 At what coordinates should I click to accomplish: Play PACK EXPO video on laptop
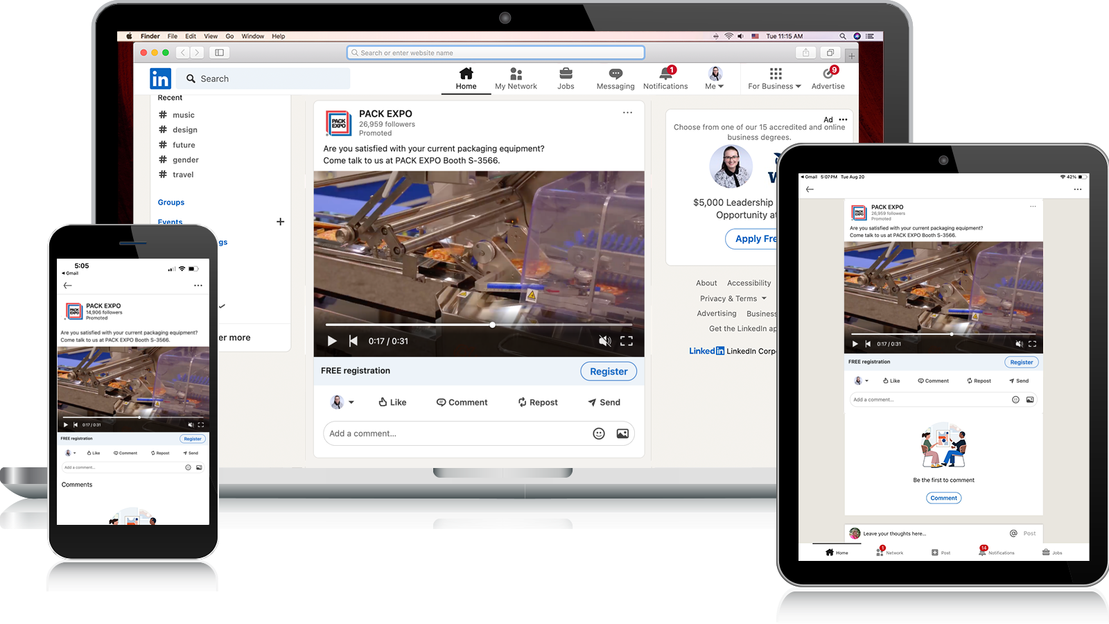(332, 340)
